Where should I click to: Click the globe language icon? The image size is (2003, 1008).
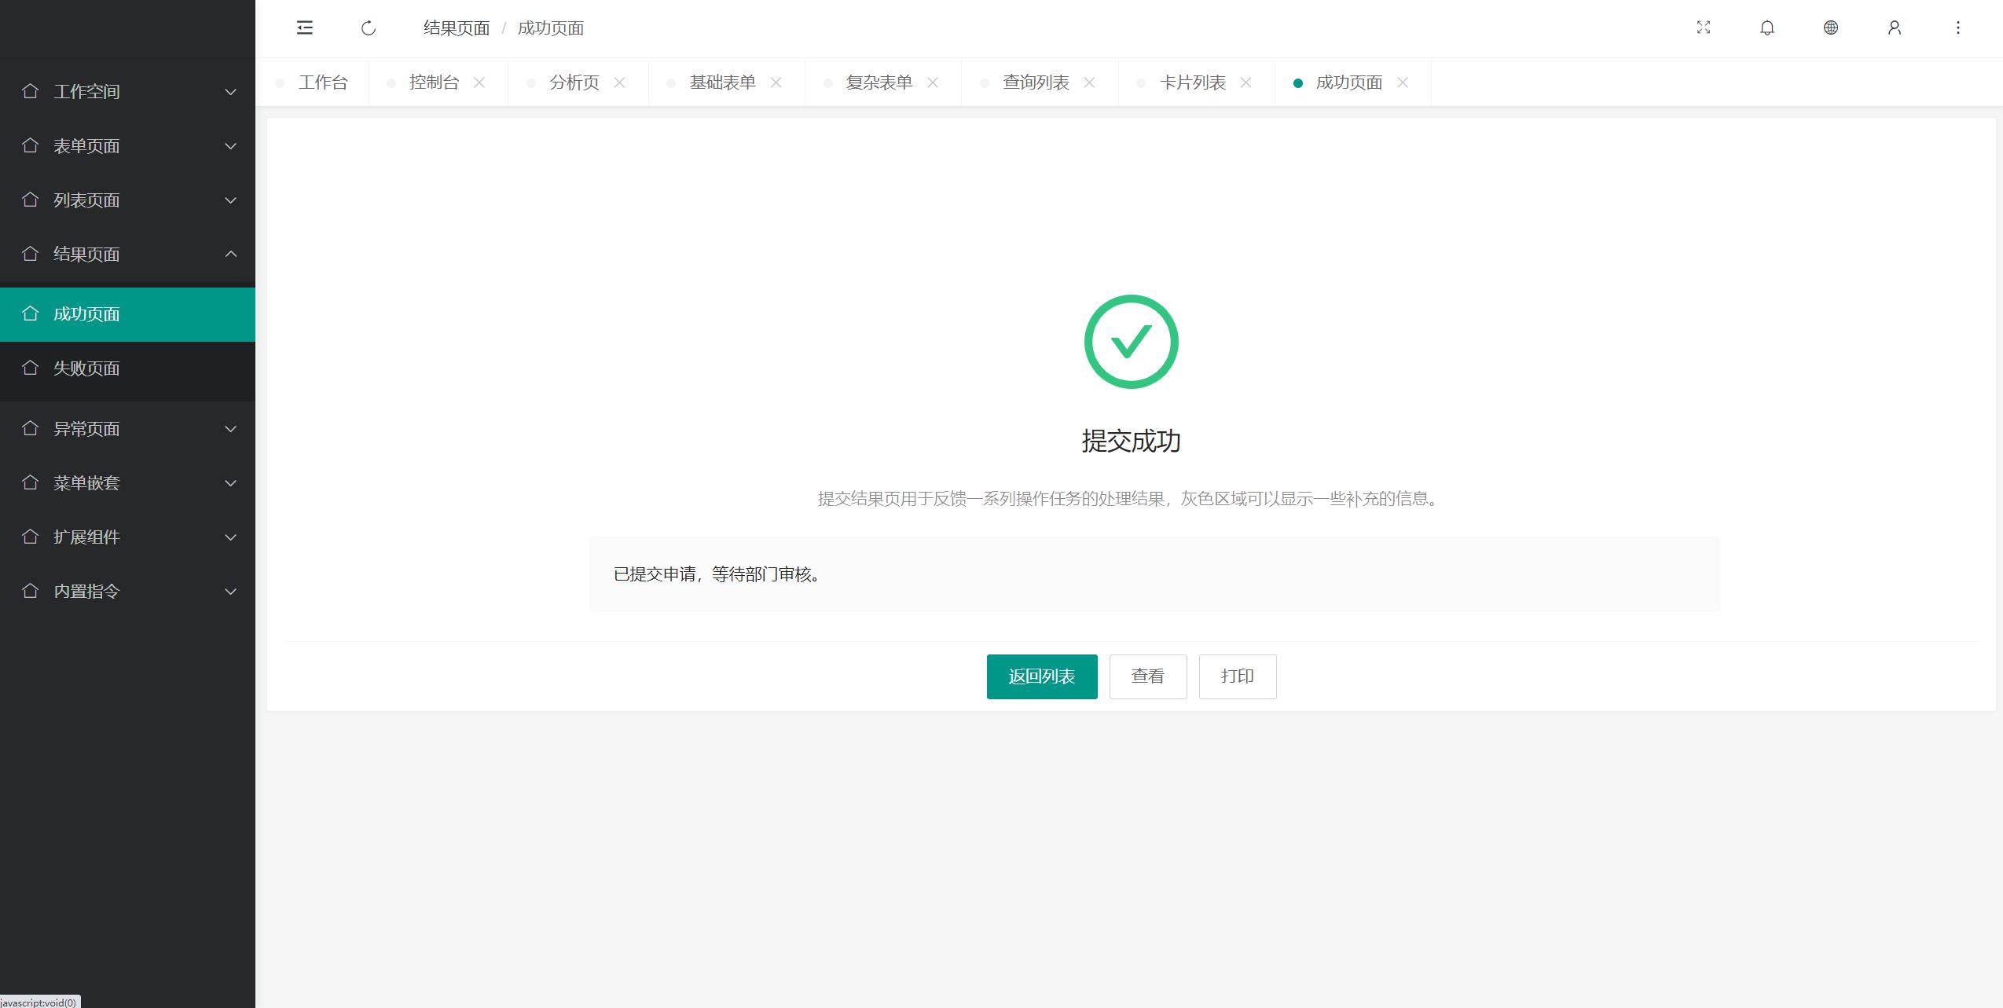1831,28
